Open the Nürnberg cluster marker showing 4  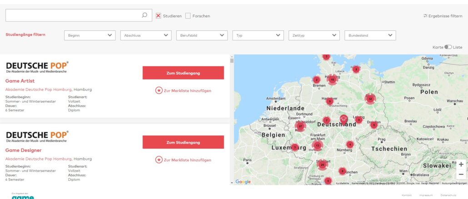click(x=350, y=144)
